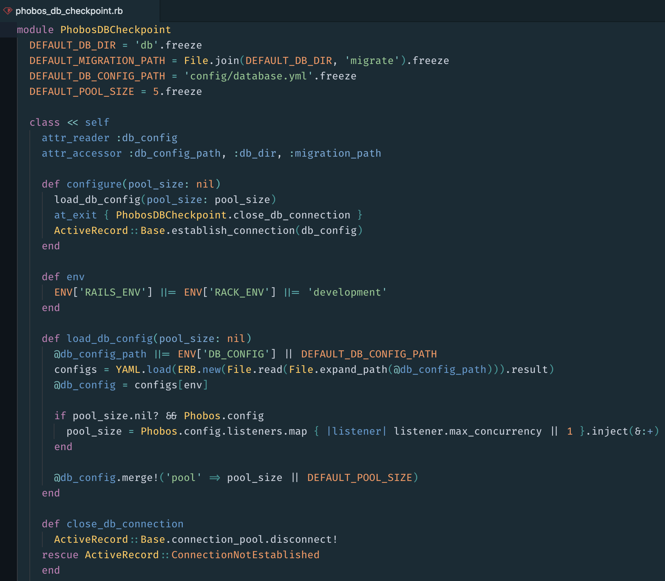This screenshot has height=581, width=665.
Task: Select the close_db_connection method name
Action: click(x=125, y=524)
